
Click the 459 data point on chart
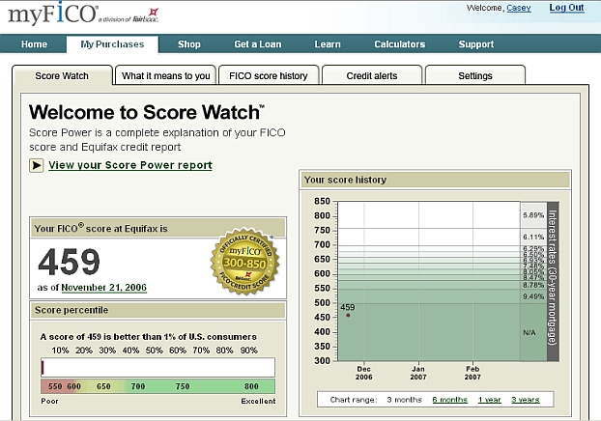[x=348, y=316]
